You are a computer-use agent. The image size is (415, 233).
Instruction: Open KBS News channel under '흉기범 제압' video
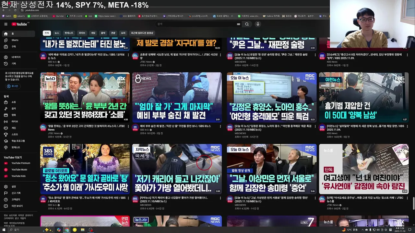point(332,133)
